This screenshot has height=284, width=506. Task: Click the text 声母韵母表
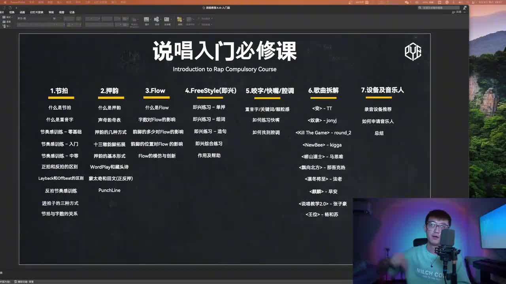(110, 120)
